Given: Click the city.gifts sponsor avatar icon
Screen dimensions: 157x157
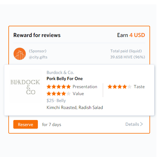Looking at the screenshot, I should click(x=20, y=54).
